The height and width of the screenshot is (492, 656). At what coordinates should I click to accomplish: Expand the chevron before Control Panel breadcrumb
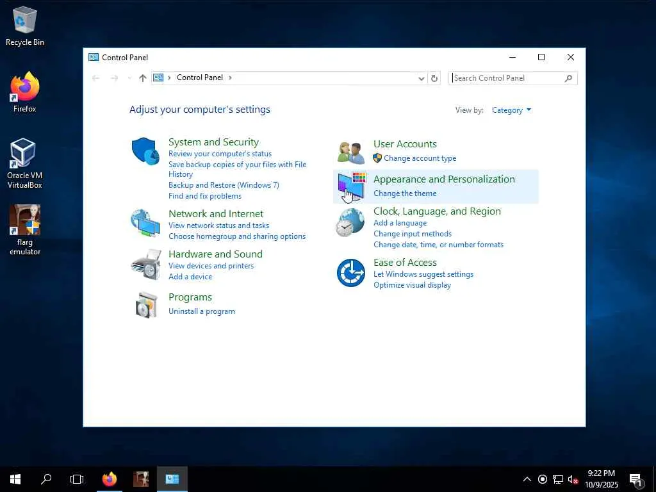point(169,78)
